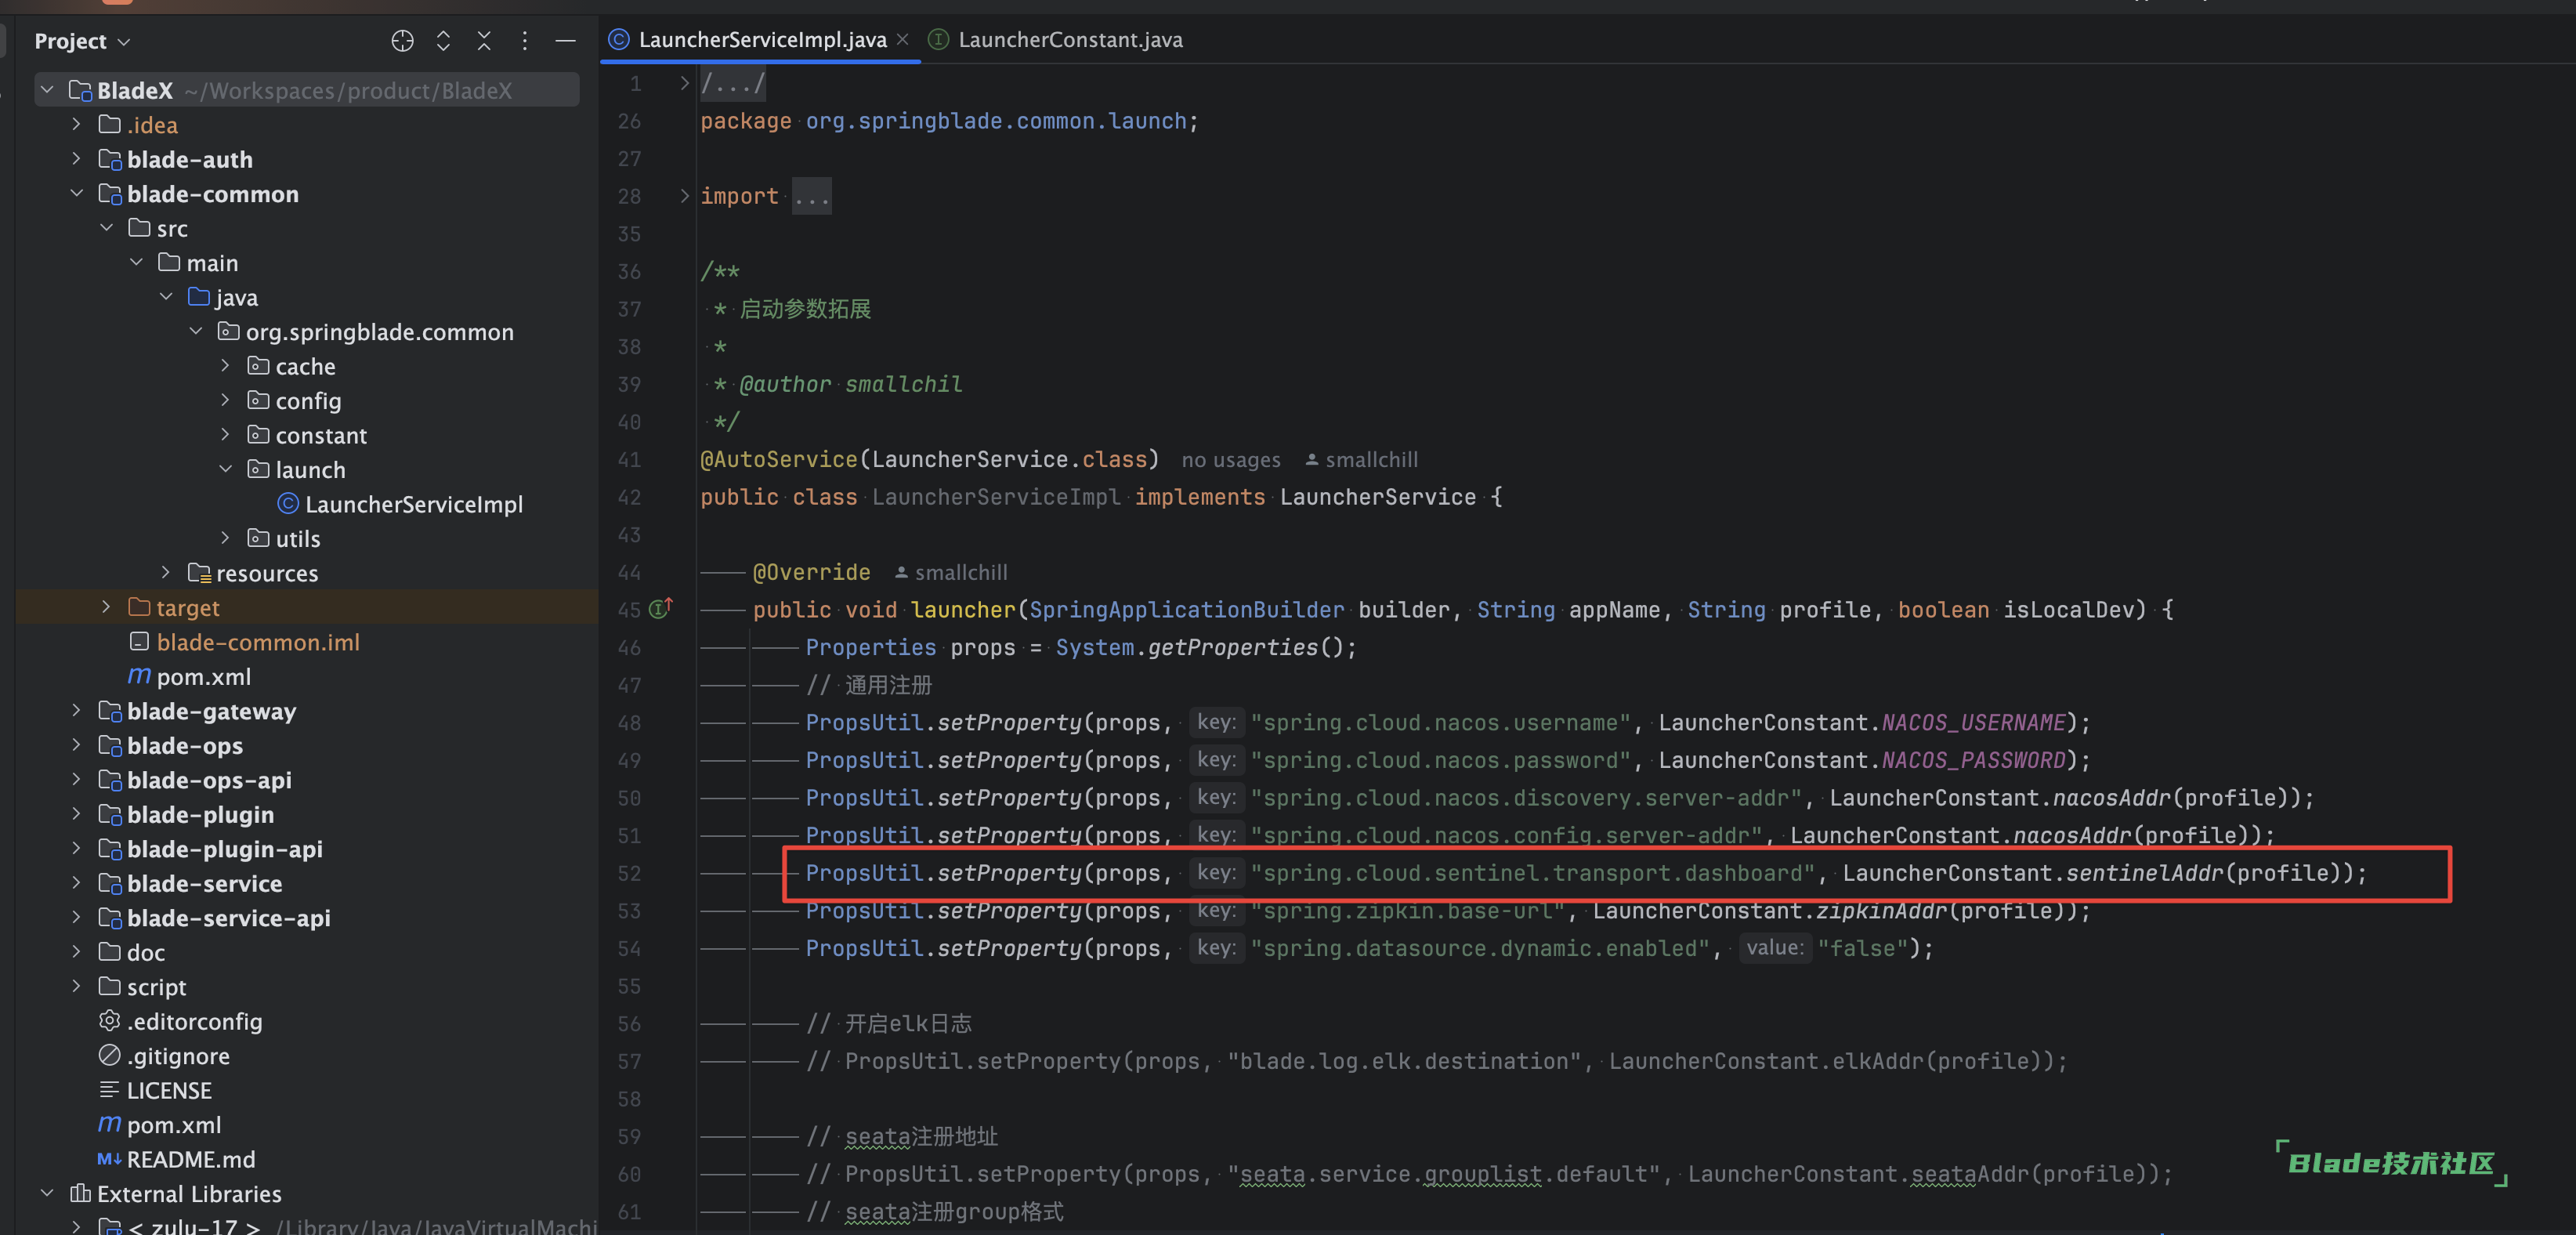Image resolution: width=2576 pixels, height=1235 pixels.
Task: Expand the constant package
Action: coord(225,435)
